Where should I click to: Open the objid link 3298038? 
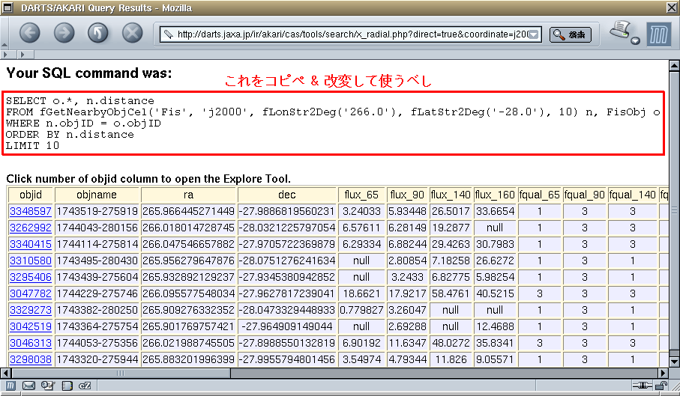pos(30,359)
